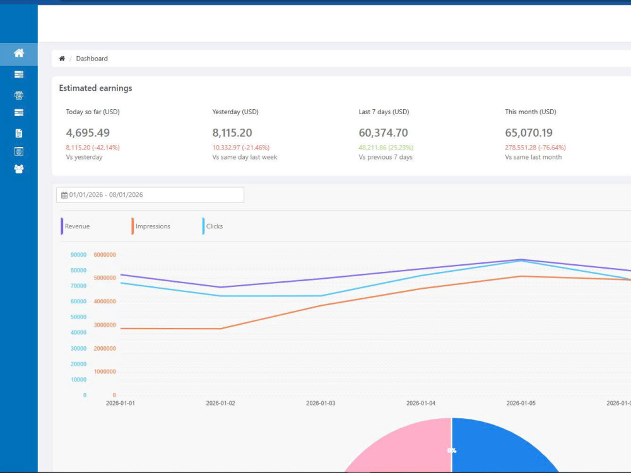Select the 'Vs same day last week' caption
The image size is (631, 473).
tap(245, 157)
